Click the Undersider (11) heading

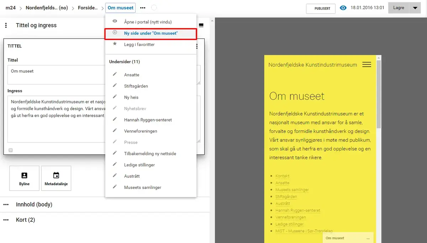pyautogui.click(x=124, y=62)
